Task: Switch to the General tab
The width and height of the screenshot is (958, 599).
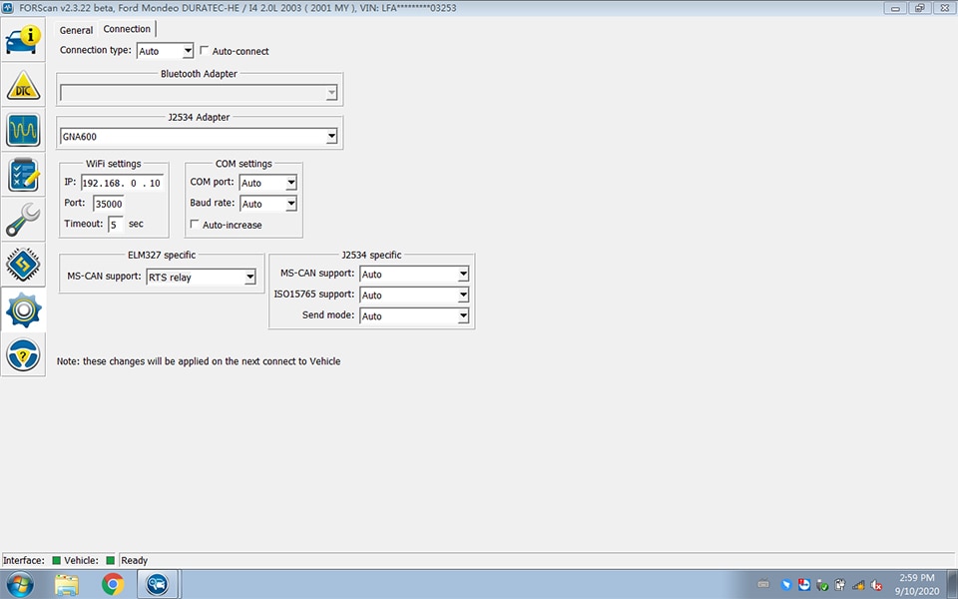Action: click(76, 30)
